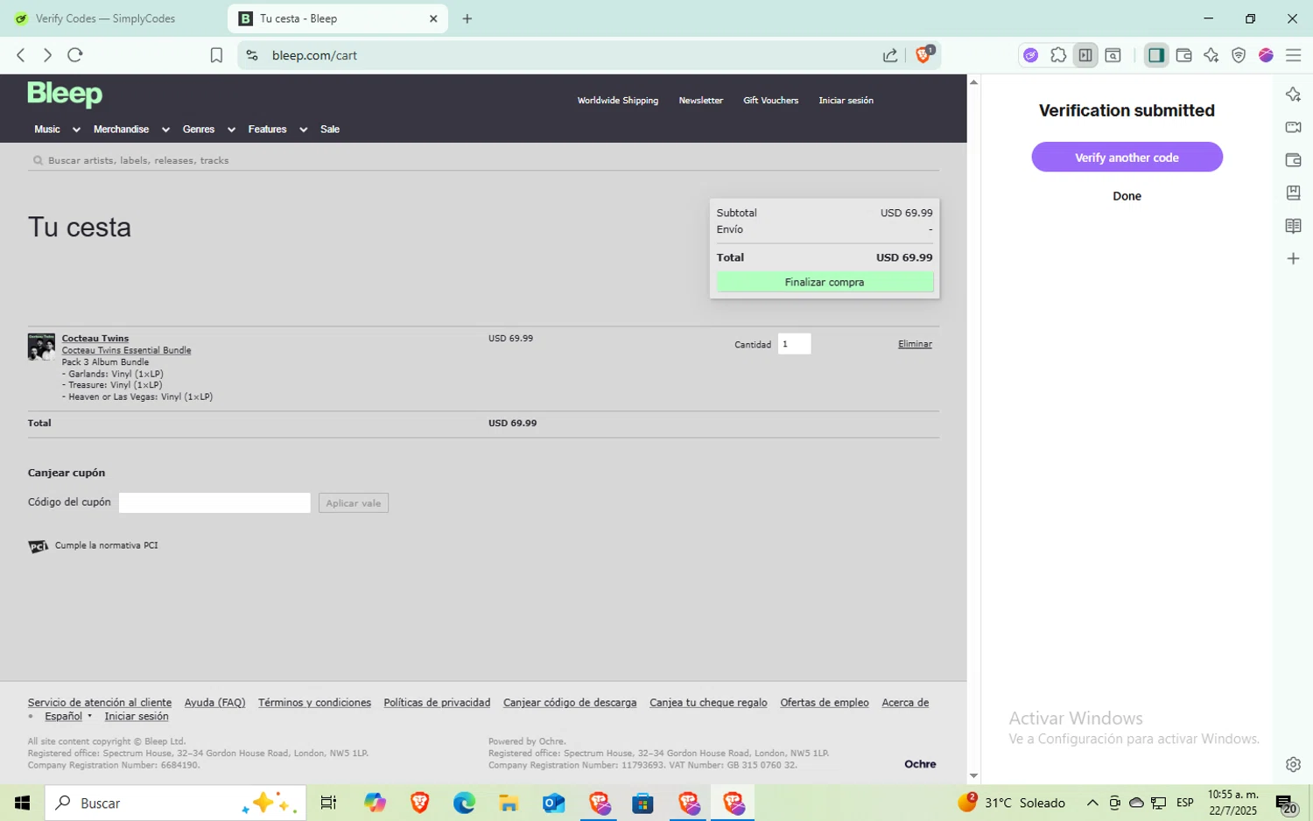Open the browser hamburger main menu

[1293, 55]
